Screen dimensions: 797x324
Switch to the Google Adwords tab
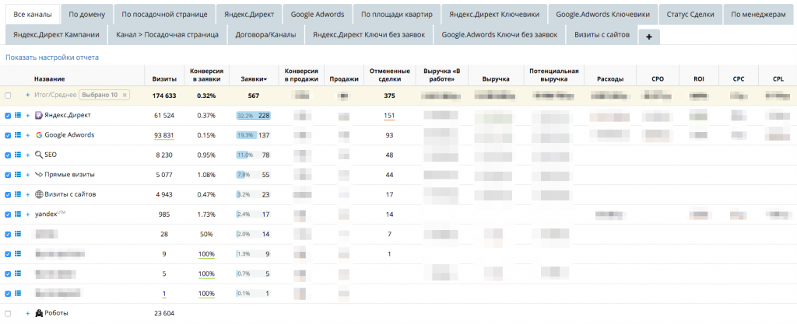pyautogui.click(x=317, y=14)
